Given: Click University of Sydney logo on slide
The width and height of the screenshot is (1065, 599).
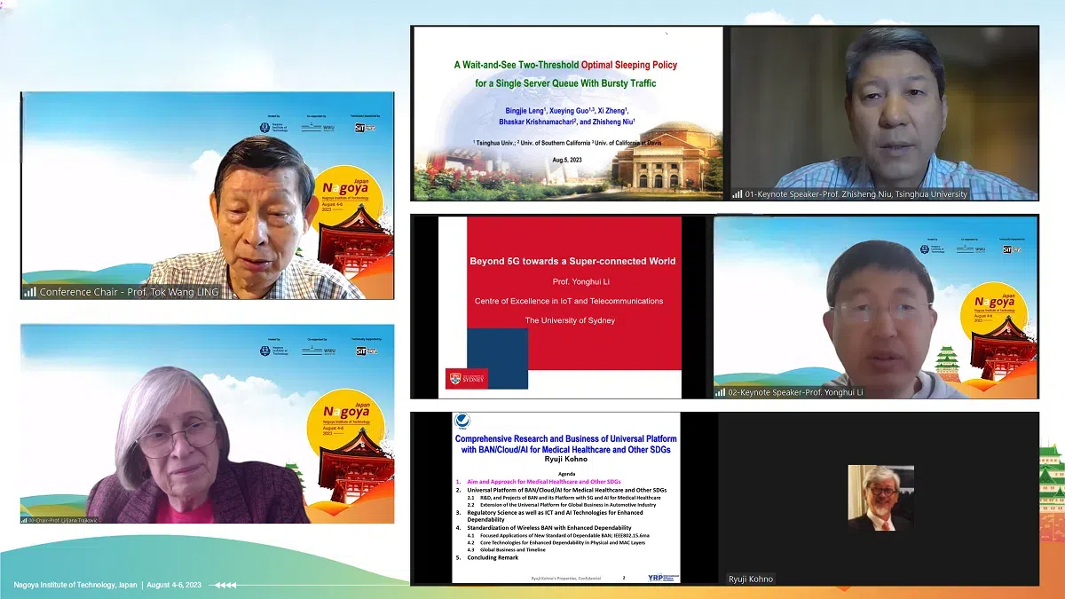Looking at the screenshot, I should (467, 379).
